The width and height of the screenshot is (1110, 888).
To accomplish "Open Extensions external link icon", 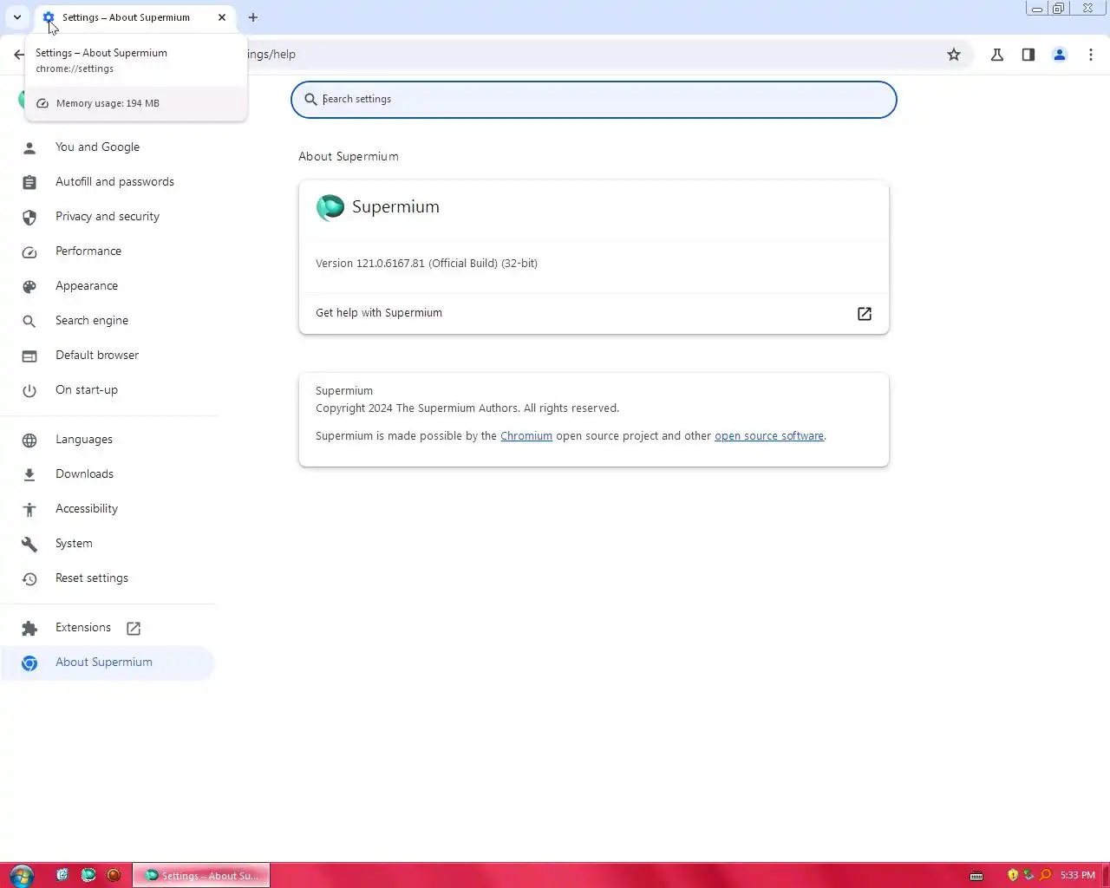I will (x=134, y=628).
